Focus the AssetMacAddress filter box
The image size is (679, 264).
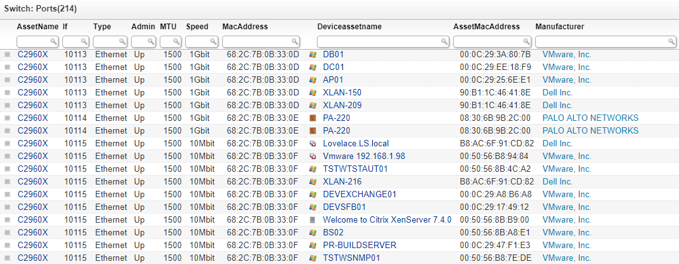click(x=493, y=41)
